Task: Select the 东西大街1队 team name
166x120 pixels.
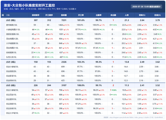Action: click(x=11, y=57)
